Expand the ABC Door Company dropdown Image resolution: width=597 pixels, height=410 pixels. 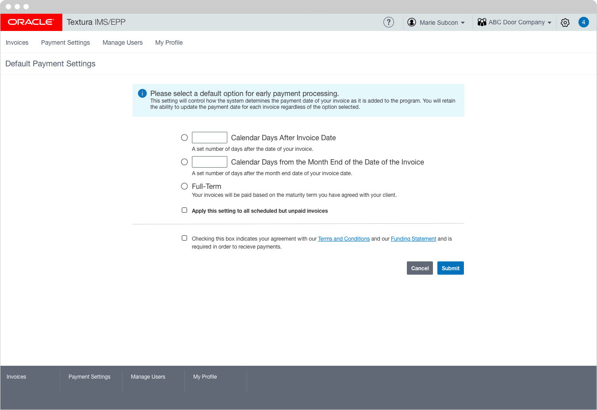(549, 23)
